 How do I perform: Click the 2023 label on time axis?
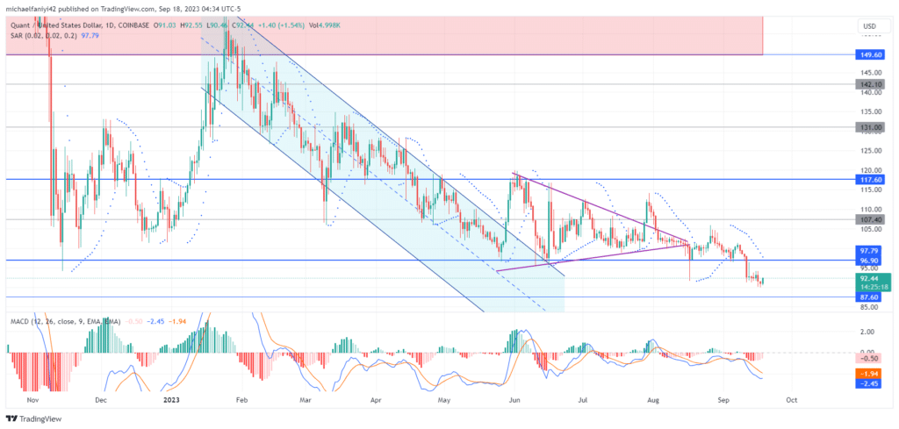[x=172, y=398]
